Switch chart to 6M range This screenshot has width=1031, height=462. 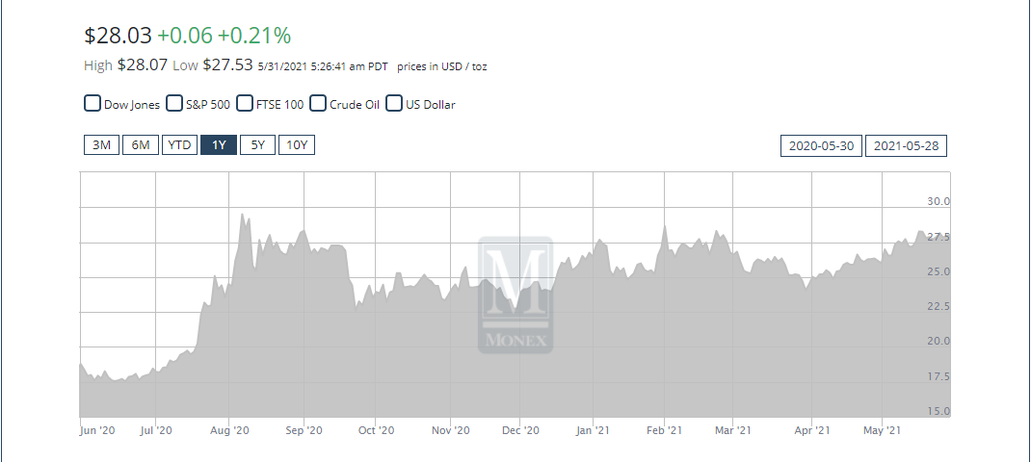tap(141, 145)
